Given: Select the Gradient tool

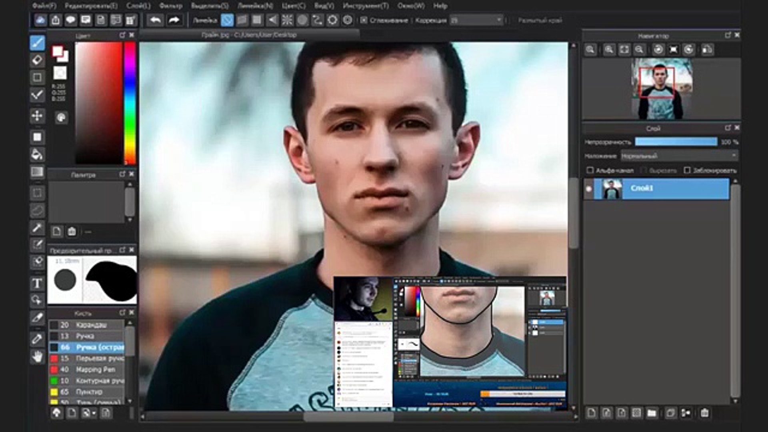Looking at the screenshot, I should [37, 172].
